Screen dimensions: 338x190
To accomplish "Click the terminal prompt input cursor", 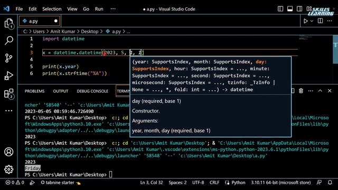I will pos(110,175).
